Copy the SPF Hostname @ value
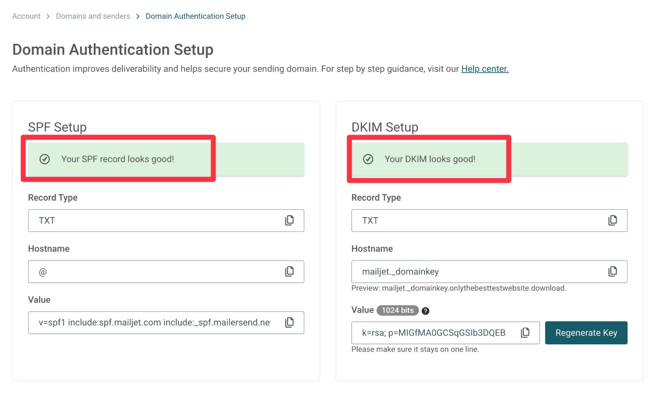651x393 pixels. tap(289, 271)
